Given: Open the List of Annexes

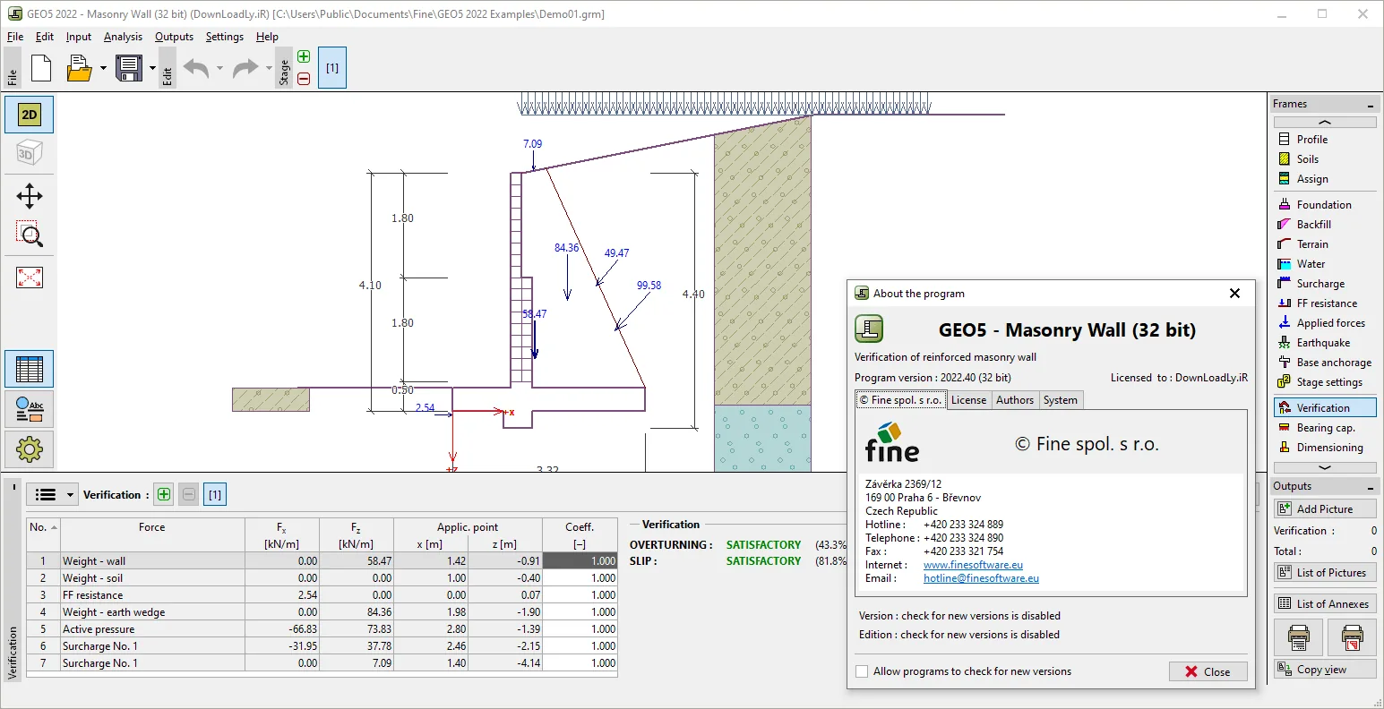Looking at the screenshot, I should (x=1325, y=603).
